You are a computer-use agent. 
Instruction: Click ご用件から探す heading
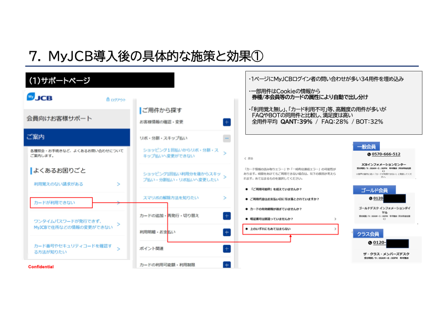162,110
